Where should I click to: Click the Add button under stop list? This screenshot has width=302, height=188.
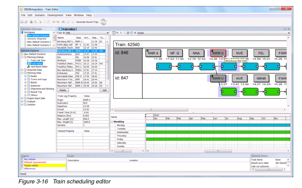point(104,90)
